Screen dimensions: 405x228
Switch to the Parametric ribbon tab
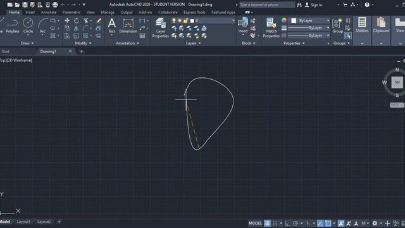72,12
